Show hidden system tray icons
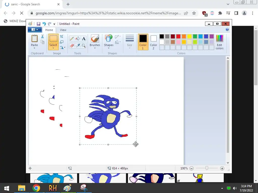Screen dimensions: 258x193 point(222,188)
